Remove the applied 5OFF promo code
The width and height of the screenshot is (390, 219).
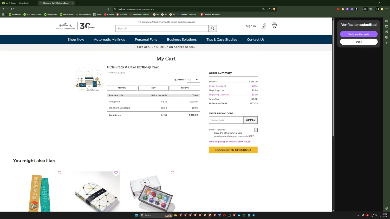(x=256, y=130)
